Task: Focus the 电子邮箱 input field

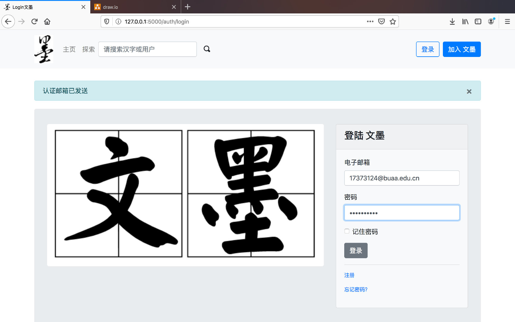Action: click(402, 178)
